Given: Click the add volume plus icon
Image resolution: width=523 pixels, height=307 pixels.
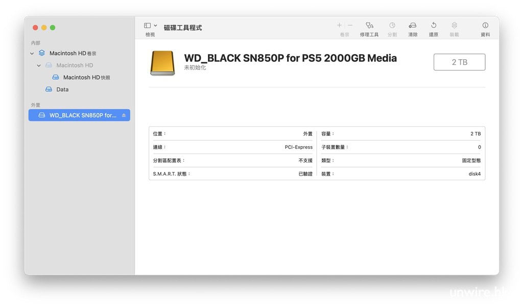Looking at the screenshot, I should (x=339, y=25).
